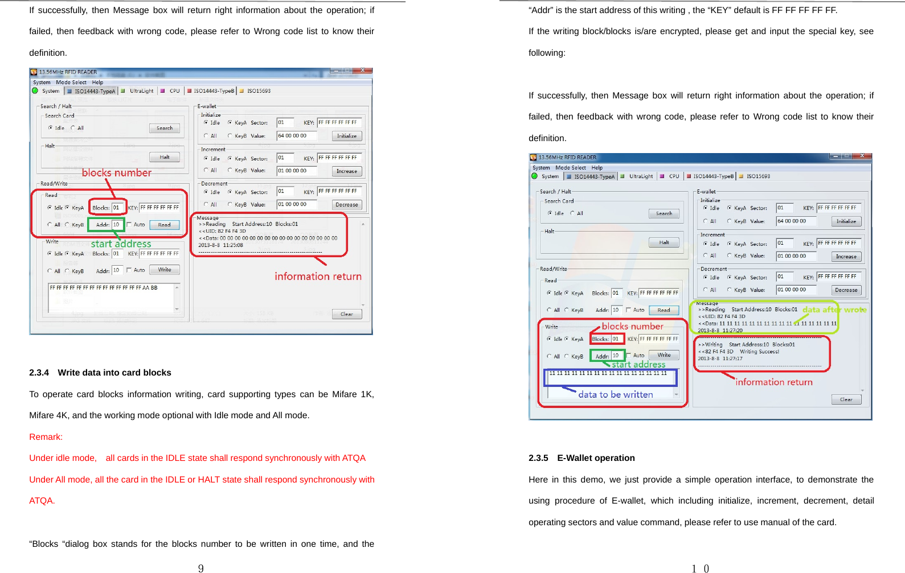
Task: Click Message box scroll-down arrow, page 10 screenshot
Action: click(862, 390)
